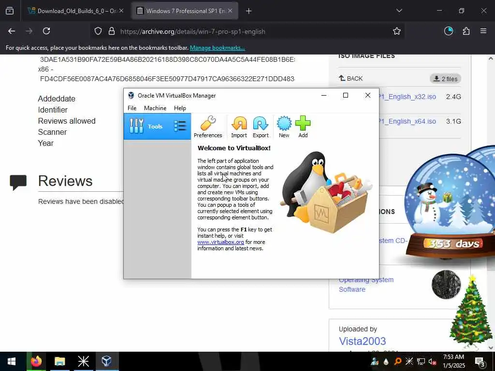The height and width of the screenshot is (371, 495).
Task: Maximize the VirtualBox Manager window
Action: pyautogui.click(x=346, y=95)
